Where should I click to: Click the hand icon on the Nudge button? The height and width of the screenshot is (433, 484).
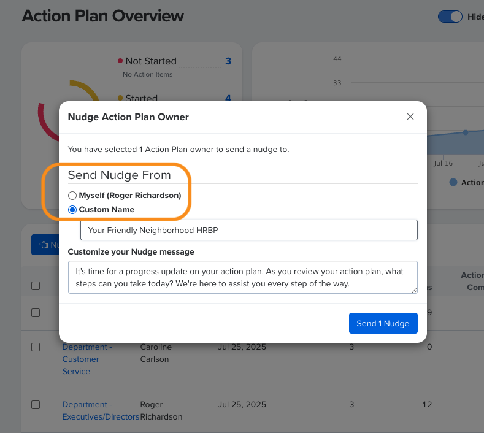click(44, 245)
